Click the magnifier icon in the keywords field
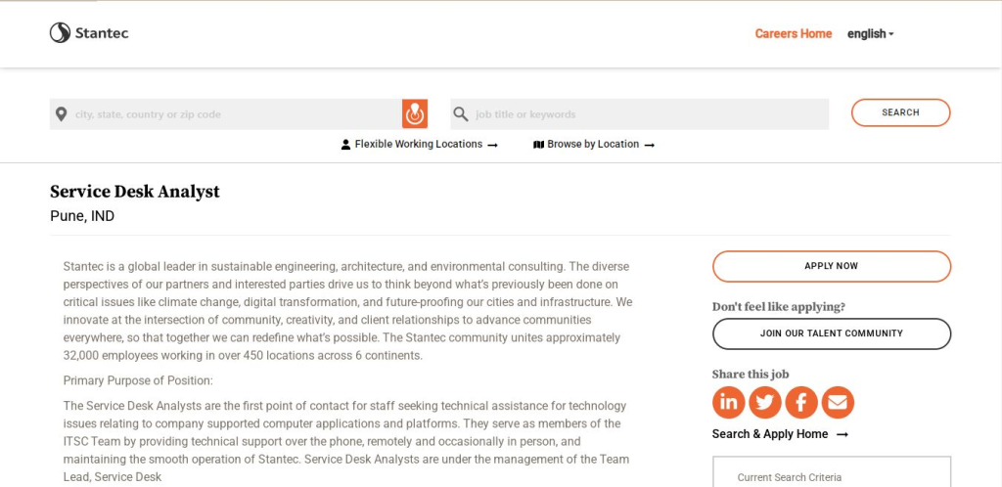 [460, 114]
